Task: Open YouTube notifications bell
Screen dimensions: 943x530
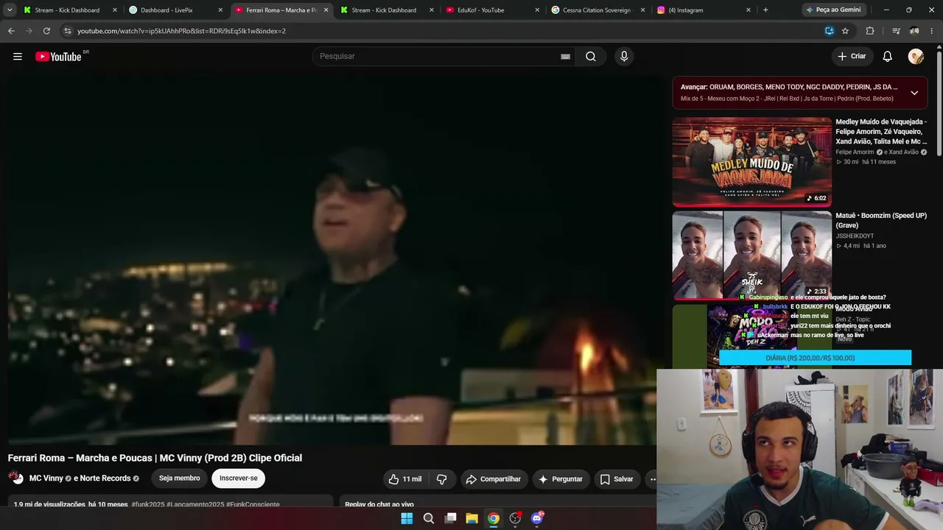Action: [888, 57]
